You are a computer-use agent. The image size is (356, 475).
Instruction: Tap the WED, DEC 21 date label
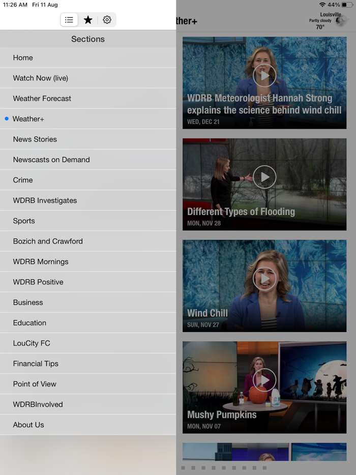[x=203, y=122]
